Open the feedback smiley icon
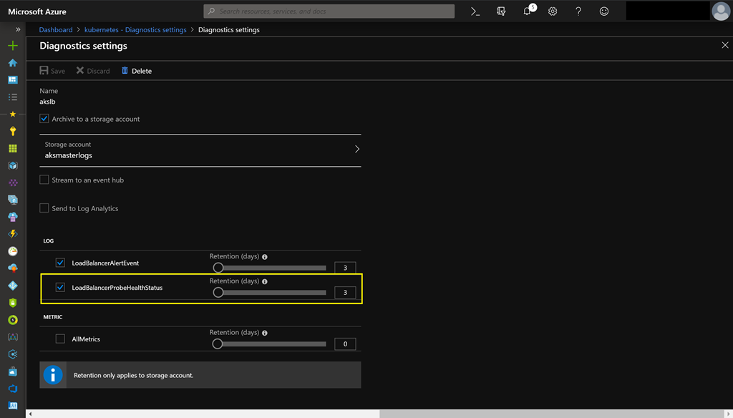Image resolution: width=733 pixels, height=418 pixels. point(604,11)
